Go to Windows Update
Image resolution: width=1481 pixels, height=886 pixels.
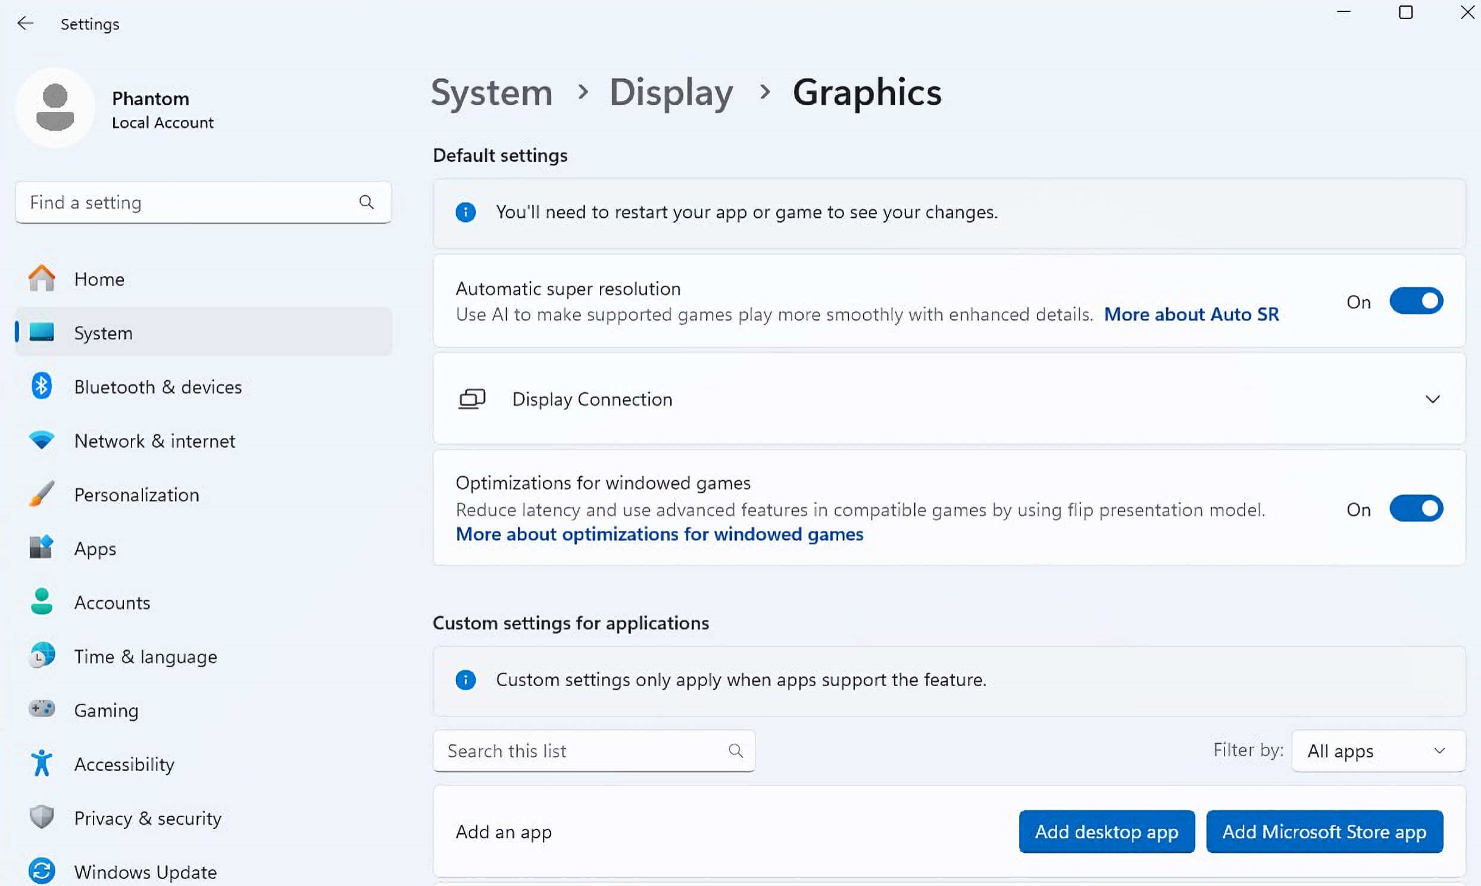[204, 872]
